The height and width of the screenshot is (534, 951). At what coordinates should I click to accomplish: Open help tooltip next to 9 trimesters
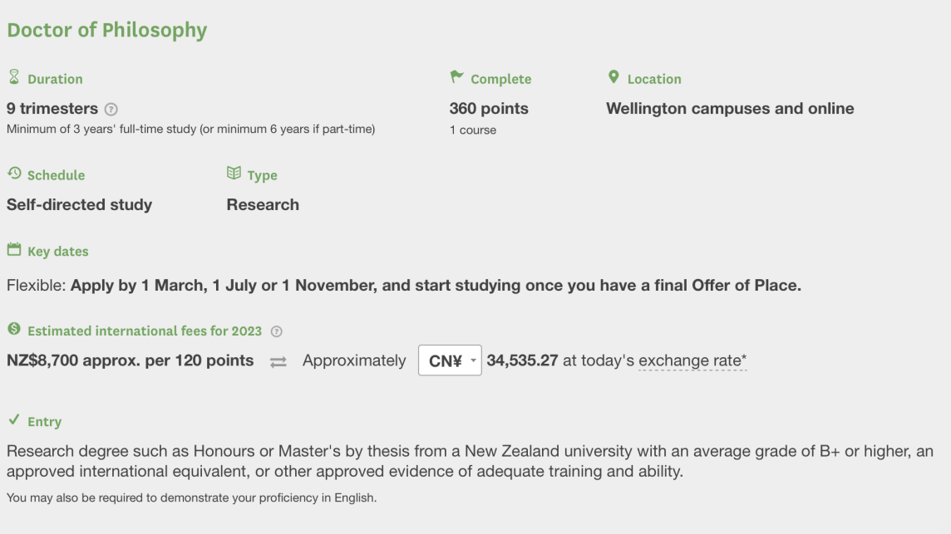(x=111, y=109)
